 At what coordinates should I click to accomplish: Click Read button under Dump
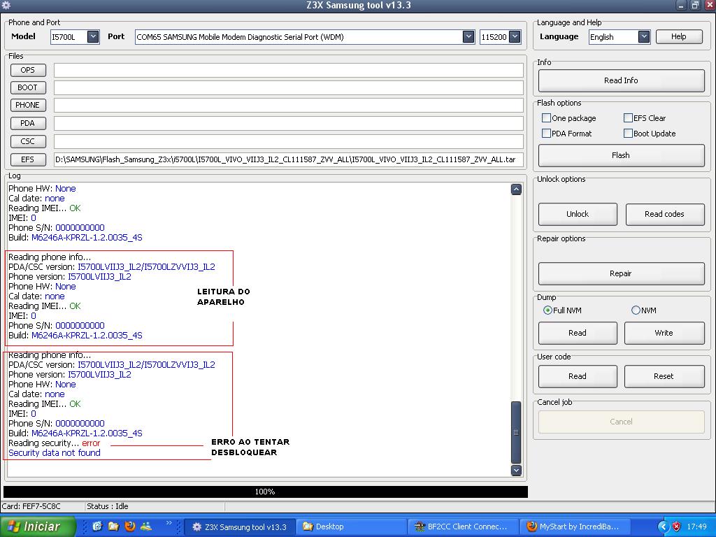click(x=578, y=333)
